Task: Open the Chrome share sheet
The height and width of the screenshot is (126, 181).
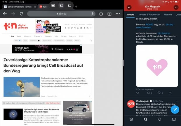Action: click(x=101, y=14)
